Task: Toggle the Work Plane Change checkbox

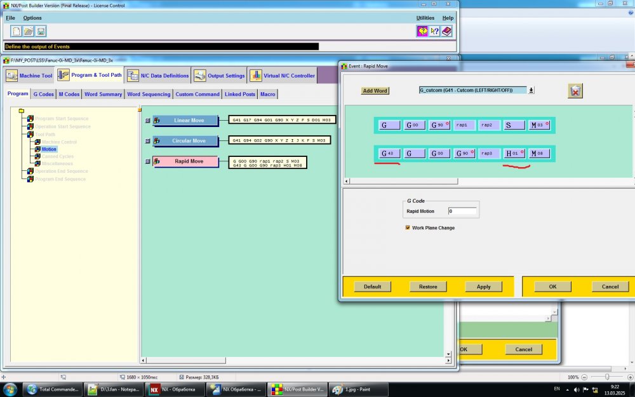Action: (408, 227)
